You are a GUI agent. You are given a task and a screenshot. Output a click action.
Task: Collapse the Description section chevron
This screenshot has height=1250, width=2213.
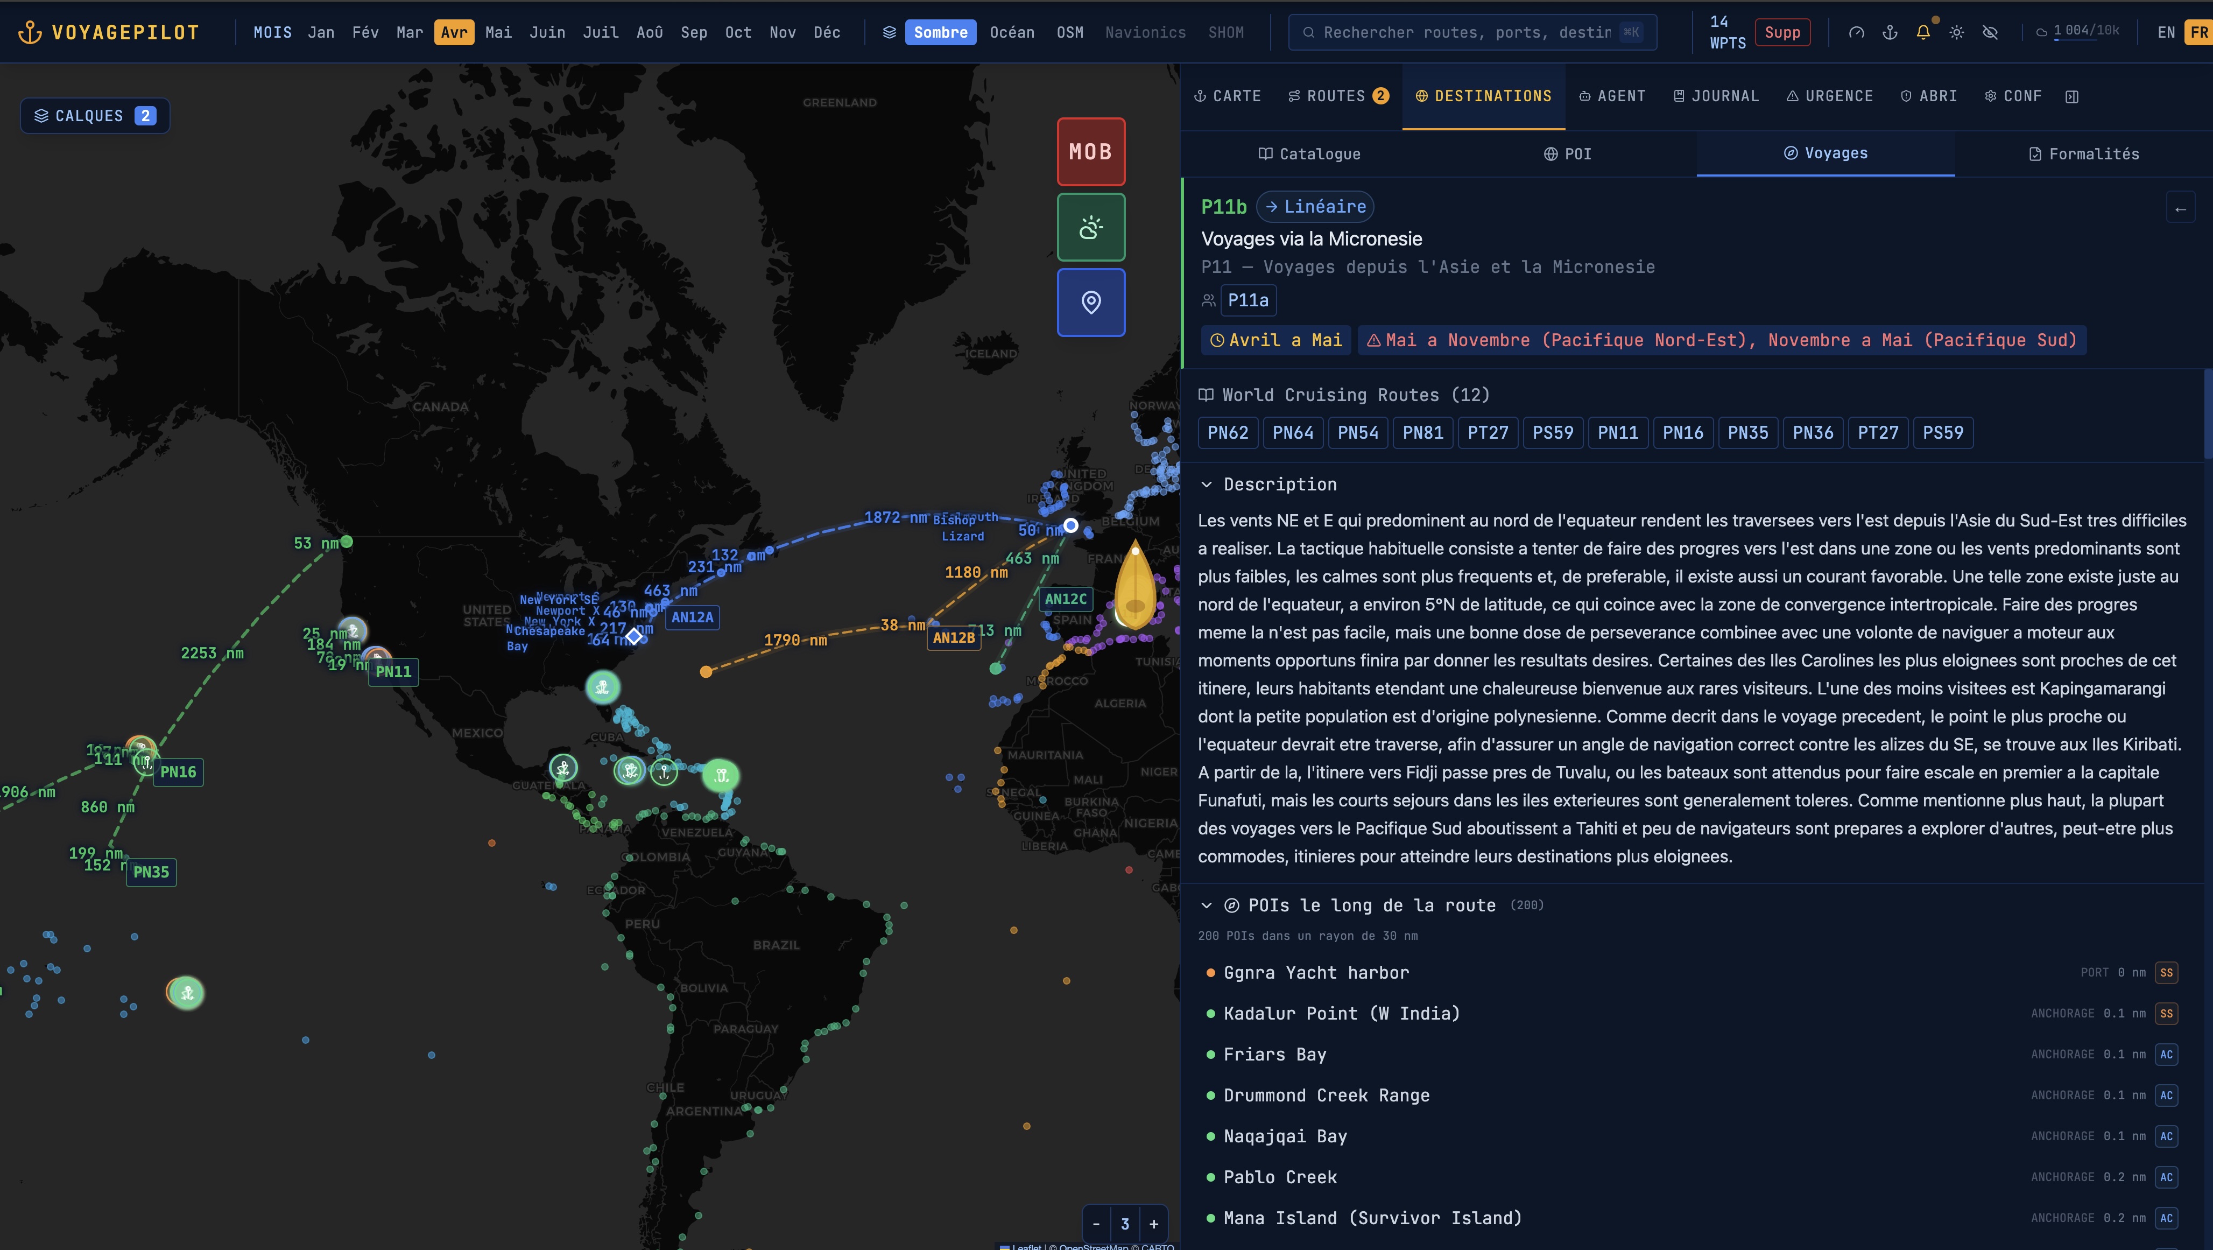pos(1206,484)
